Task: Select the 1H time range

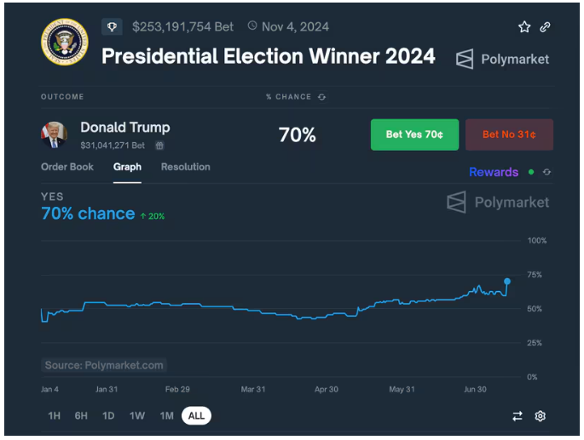Action: click(54, 415)
